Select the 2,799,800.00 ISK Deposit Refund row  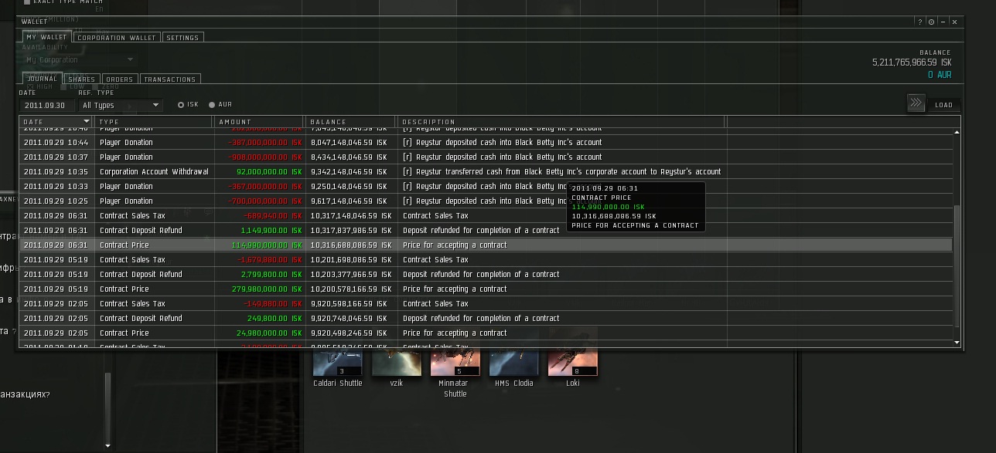486,274
